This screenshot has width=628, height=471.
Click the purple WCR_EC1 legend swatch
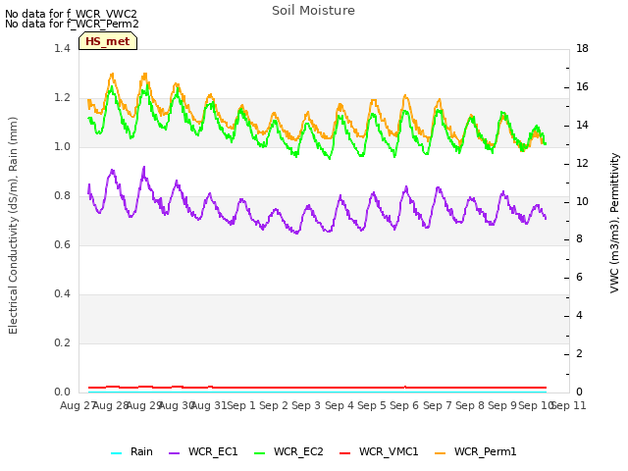coord(175,453)
